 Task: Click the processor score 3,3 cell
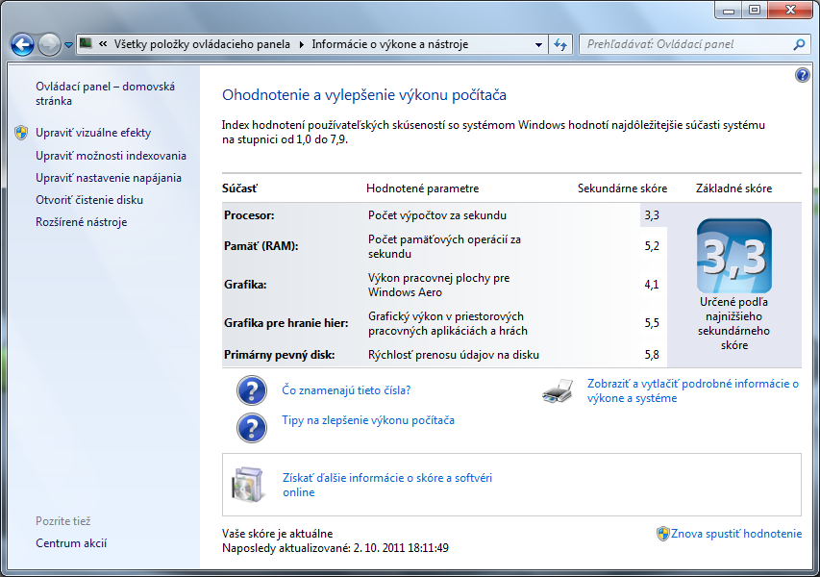click(x=652, y=215)
